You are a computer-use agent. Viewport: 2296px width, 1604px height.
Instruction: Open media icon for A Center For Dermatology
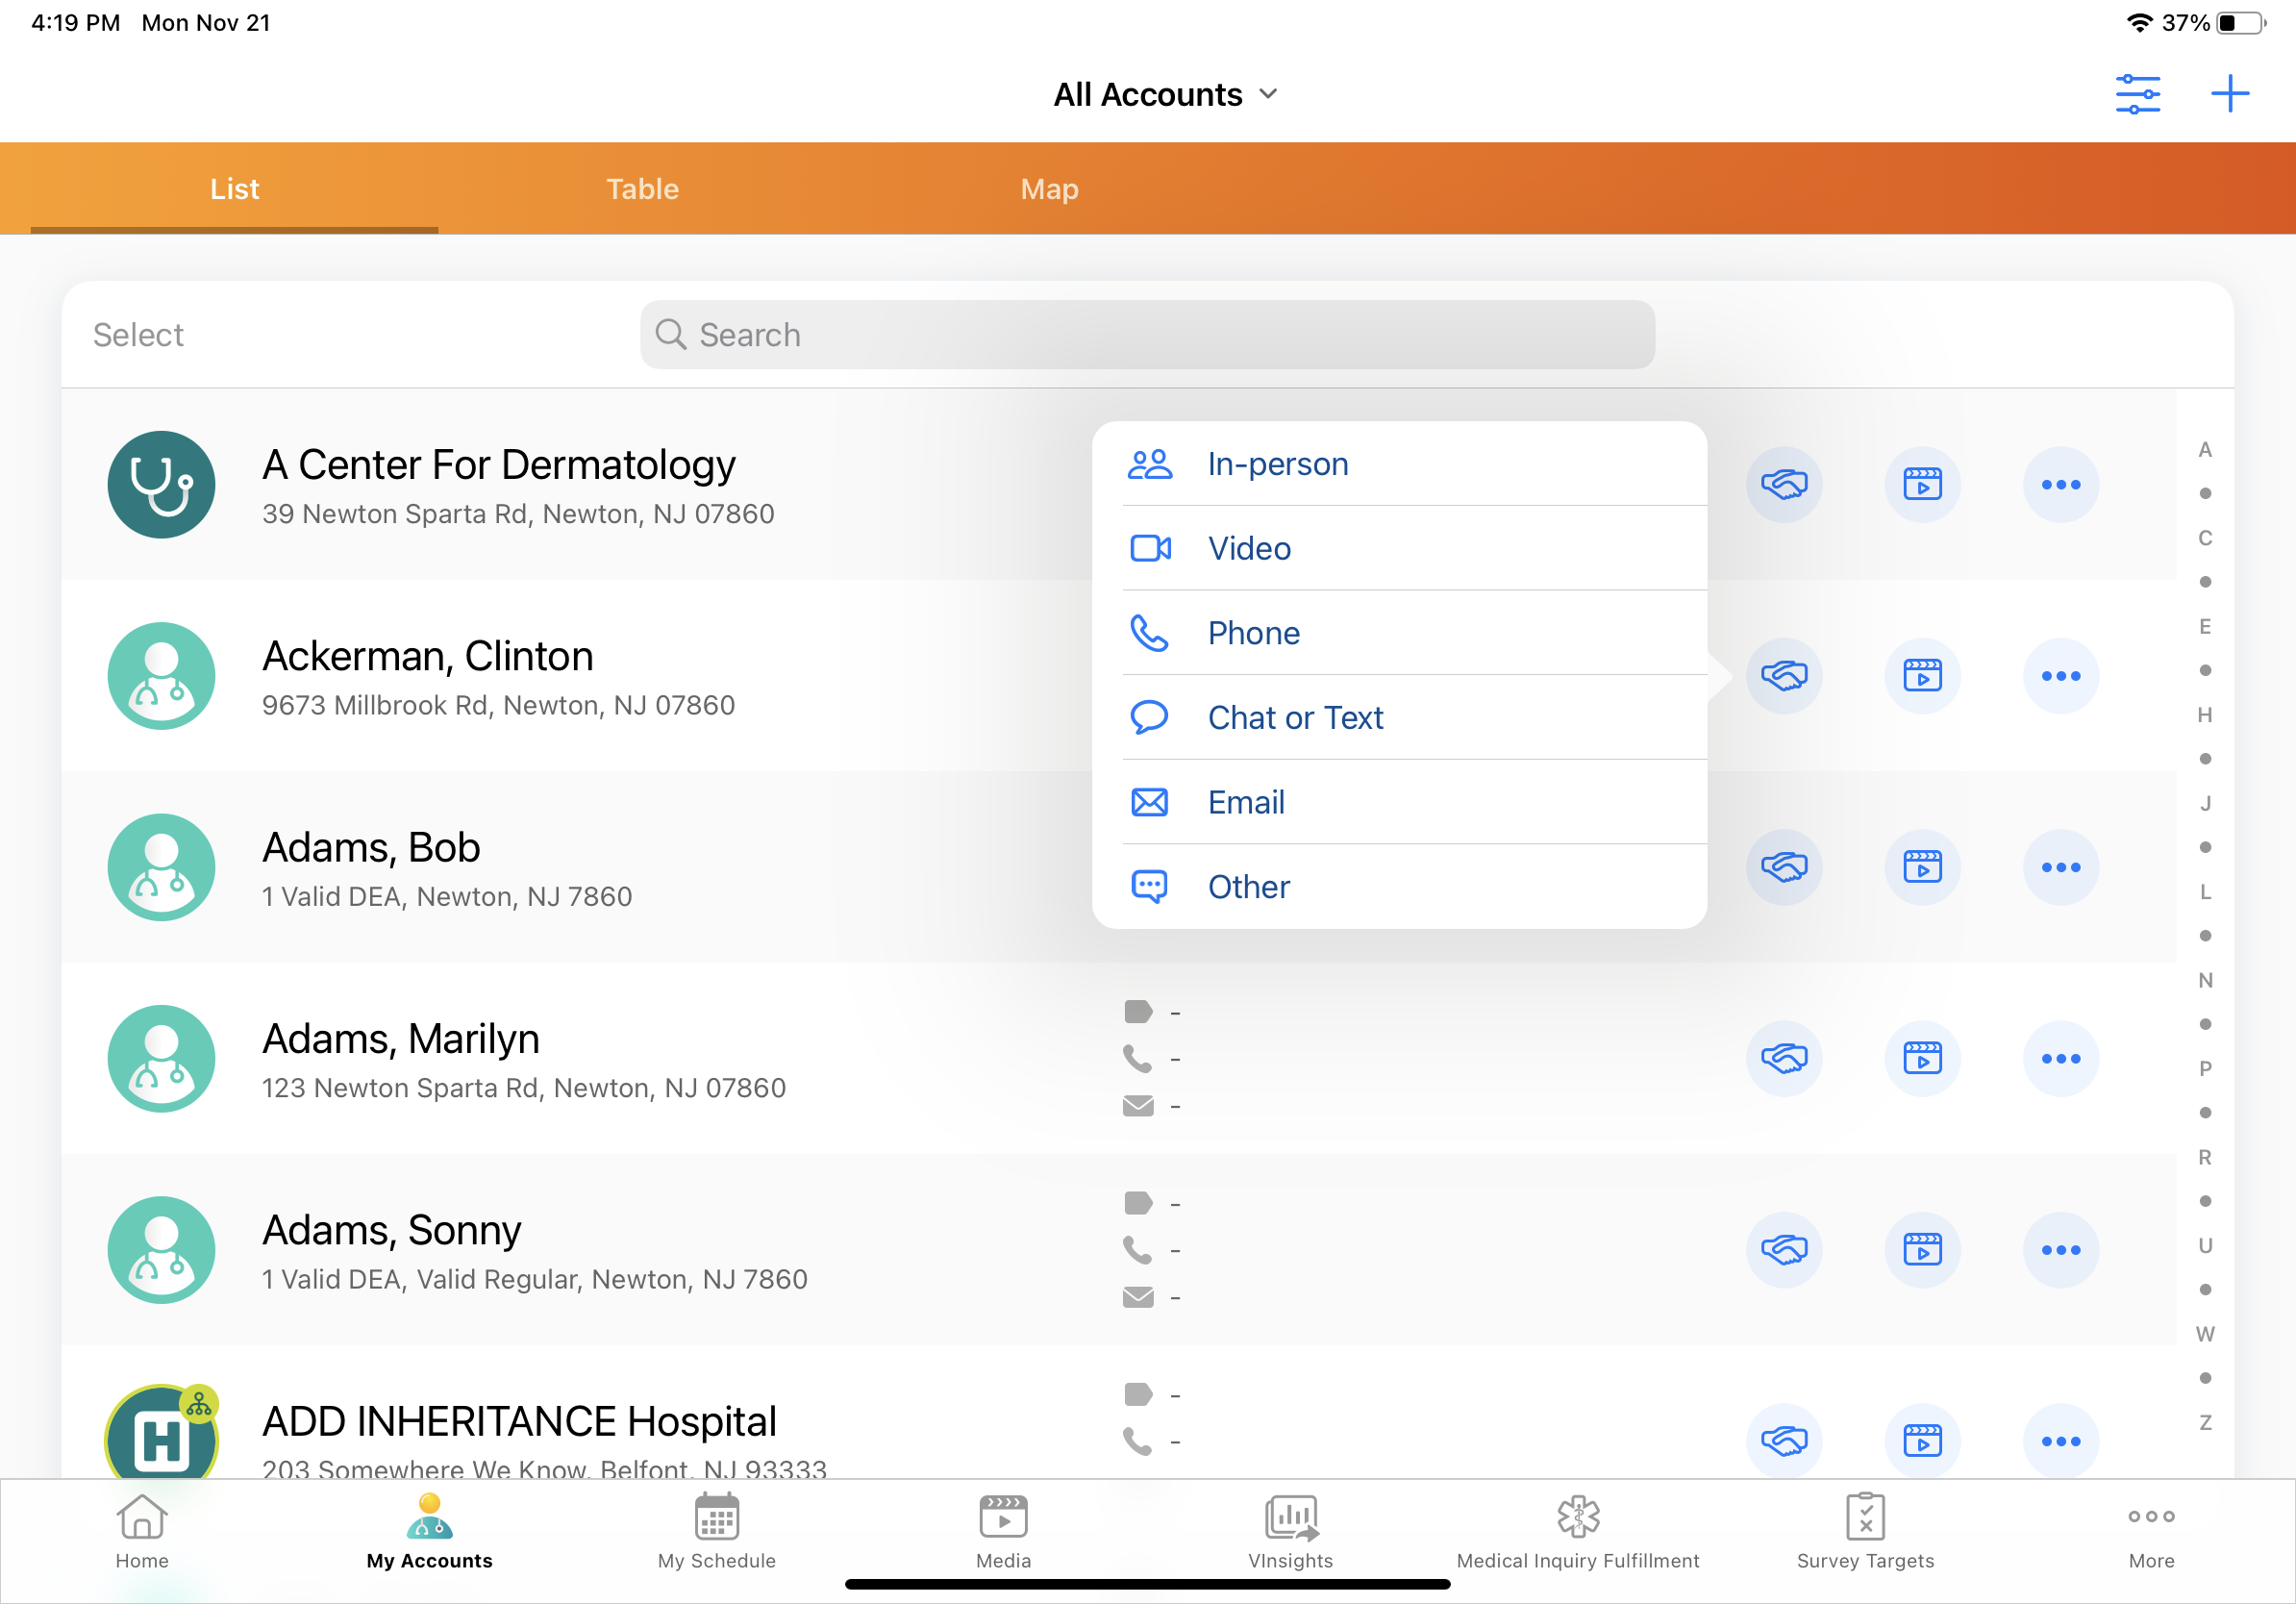(1922, 485)
